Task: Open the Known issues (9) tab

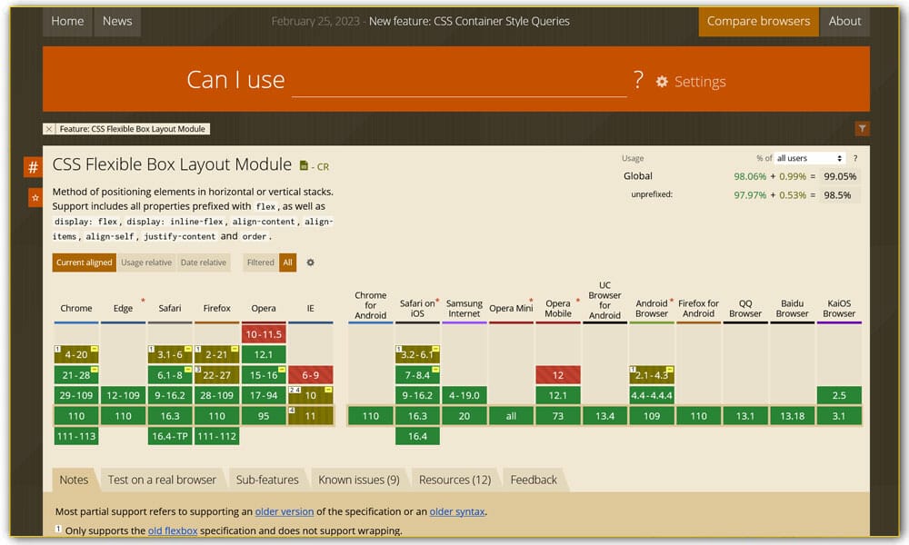Action: tap(356, 480)
